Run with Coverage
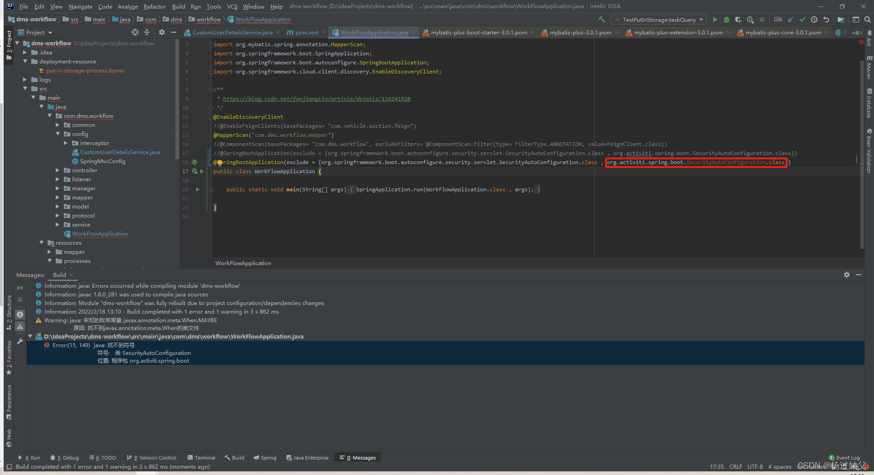This screenshot has width=874, height=475. 738,19
